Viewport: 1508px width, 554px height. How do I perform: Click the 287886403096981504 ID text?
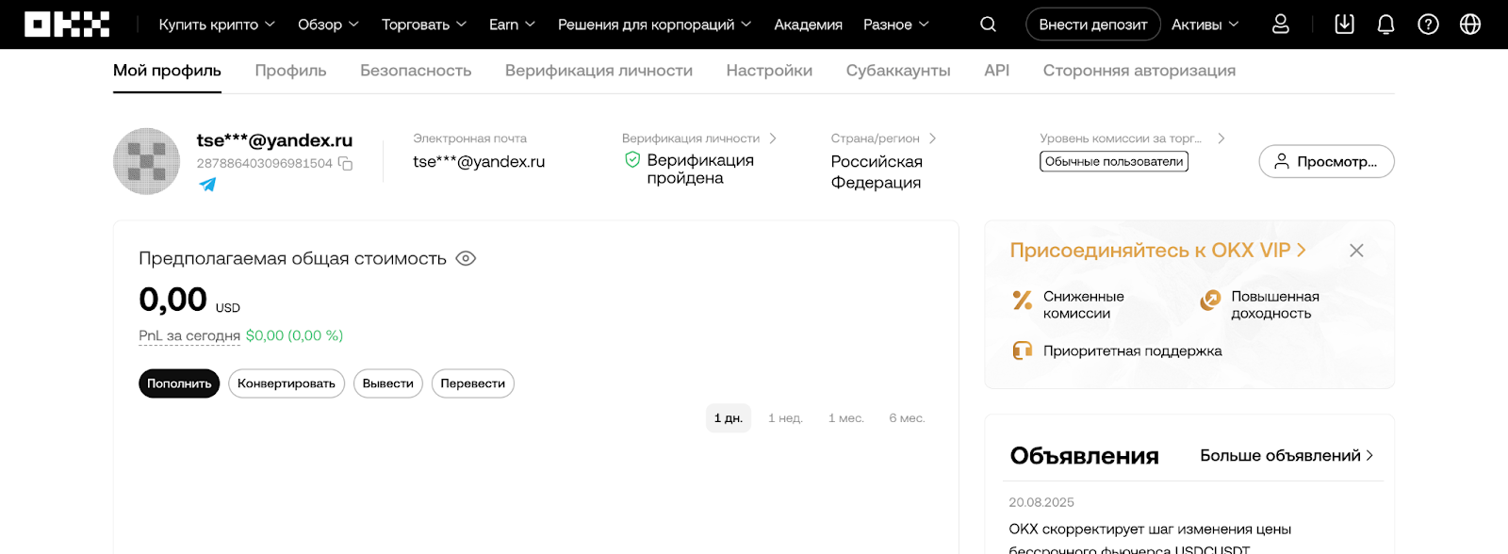pos(264,164)
